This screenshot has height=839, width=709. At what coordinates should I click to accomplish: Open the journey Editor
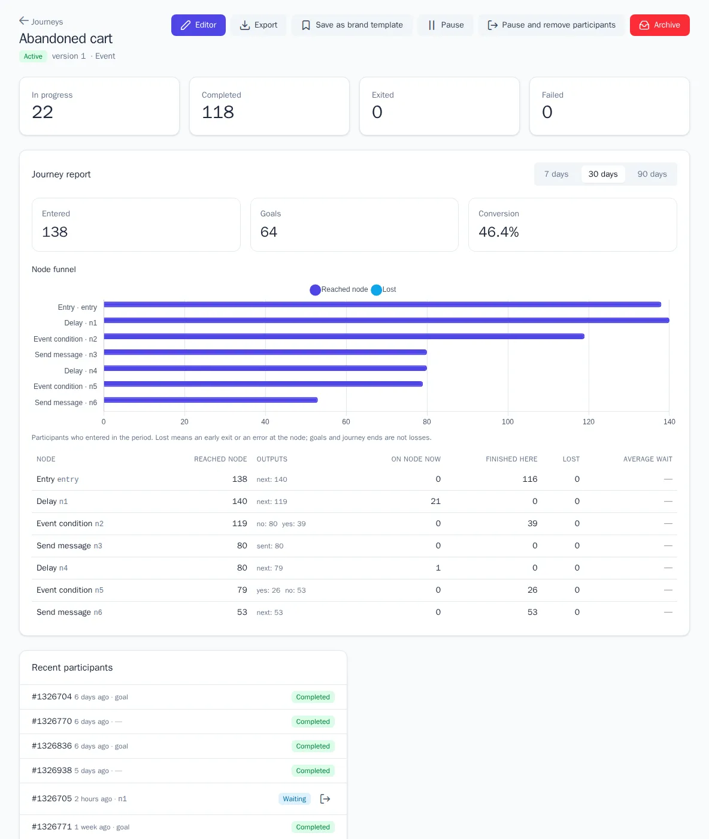click(198, 25)
